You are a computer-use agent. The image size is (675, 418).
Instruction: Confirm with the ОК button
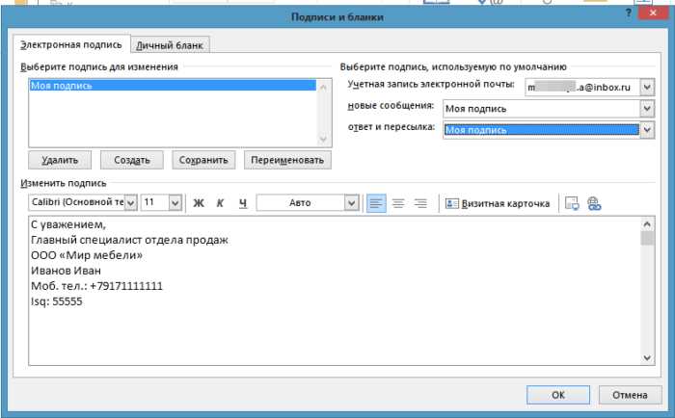pos(558,395)
